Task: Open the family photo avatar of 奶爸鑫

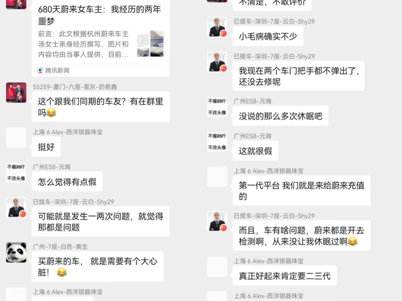Action: pyautogui.click(x=16, y=92)
